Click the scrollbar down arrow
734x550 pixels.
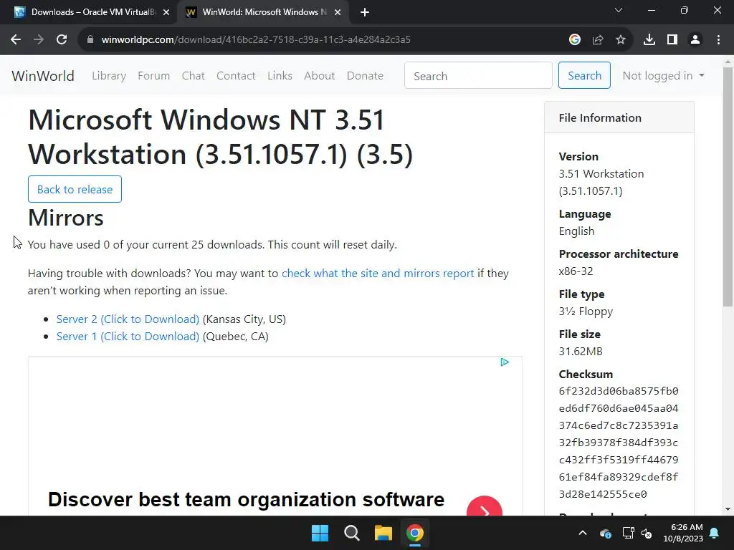728,509
